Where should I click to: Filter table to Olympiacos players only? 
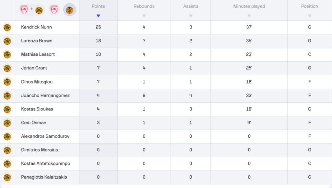pos(54,10)
